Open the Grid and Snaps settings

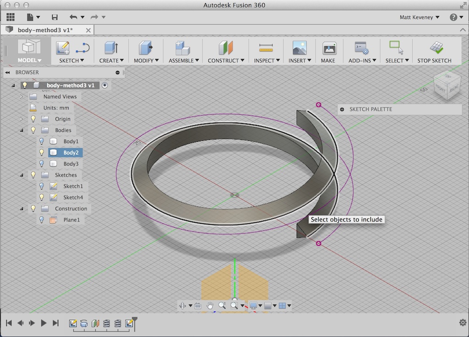point(267,305)
